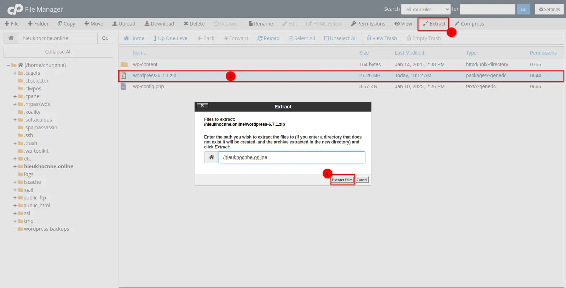The height and width of the screenshot is (288, 566).
Task: Collapse the /home/chunghie root tree node
Action: 8,65
